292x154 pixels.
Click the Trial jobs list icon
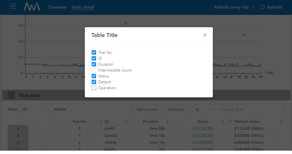tap(10, 95)
